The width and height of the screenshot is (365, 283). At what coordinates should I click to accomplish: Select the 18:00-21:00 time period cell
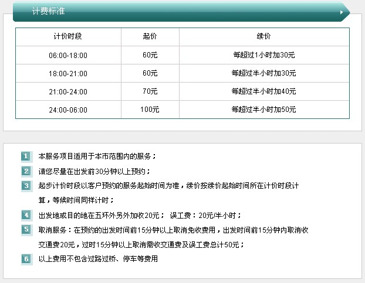(x=68, y=73)
